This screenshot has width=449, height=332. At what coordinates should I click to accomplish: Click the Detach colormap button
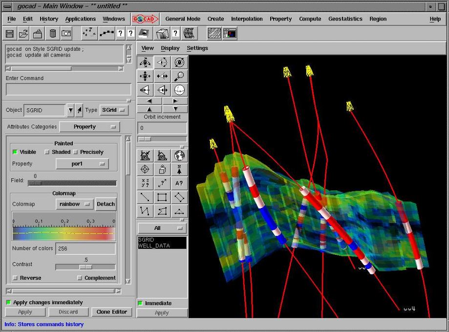(x=106, y=204)
